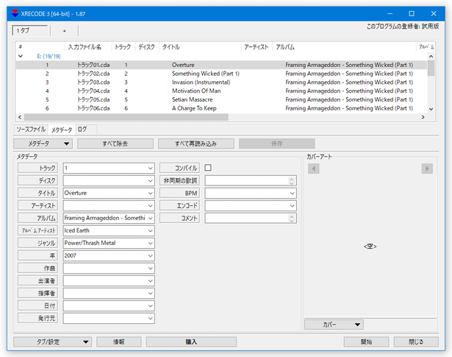The height and width of the screenshot is (357, 452).
Task: Click the コメント field spinner arrows
Action: (x=292, y=218)
